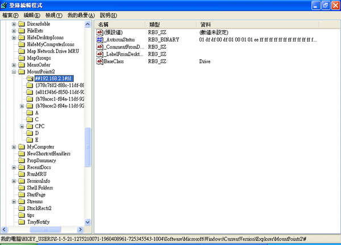Click the Map Network Drive MRU folder icon
Viewport: 341px width, 245px height.
click(x=22, y=51)
